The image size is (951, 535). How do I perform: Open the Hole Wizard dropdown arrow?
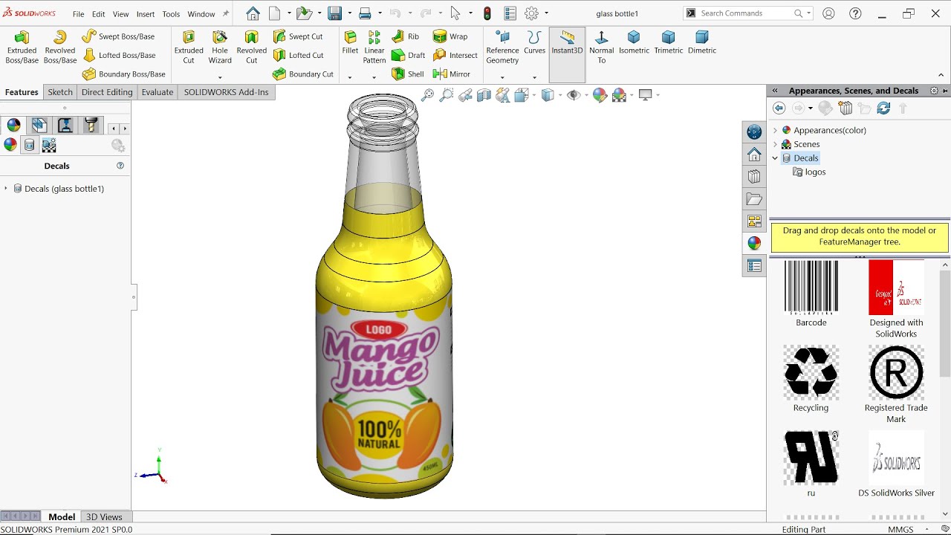pyautogui.click(x=220, y=77)
